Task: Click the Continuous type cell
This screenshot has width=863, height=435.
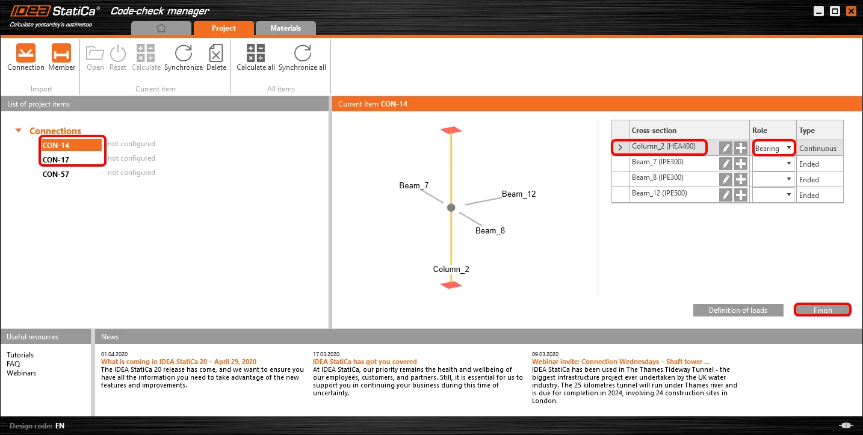Action: 820,148
